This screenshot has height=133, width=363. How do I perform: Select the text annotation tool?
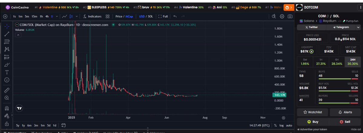(7, 72)
